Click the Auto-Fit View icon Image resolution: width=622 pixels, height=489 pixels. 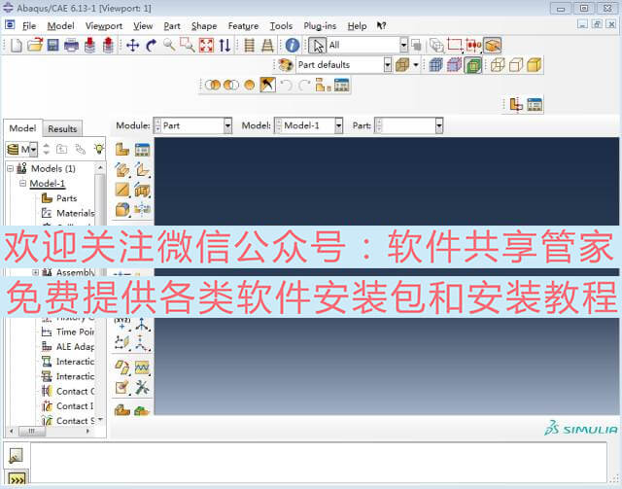coord(206,46)
